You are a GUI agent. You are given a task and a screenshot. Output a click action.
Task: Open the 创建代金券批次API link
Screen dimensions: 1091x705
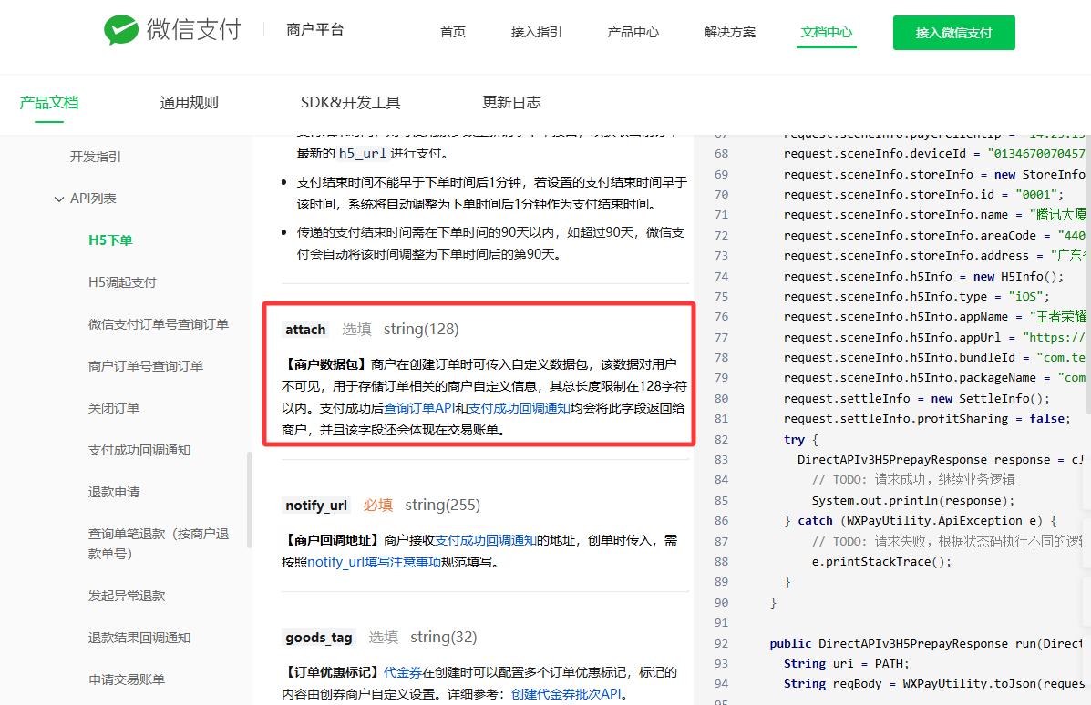click(565, 694)
